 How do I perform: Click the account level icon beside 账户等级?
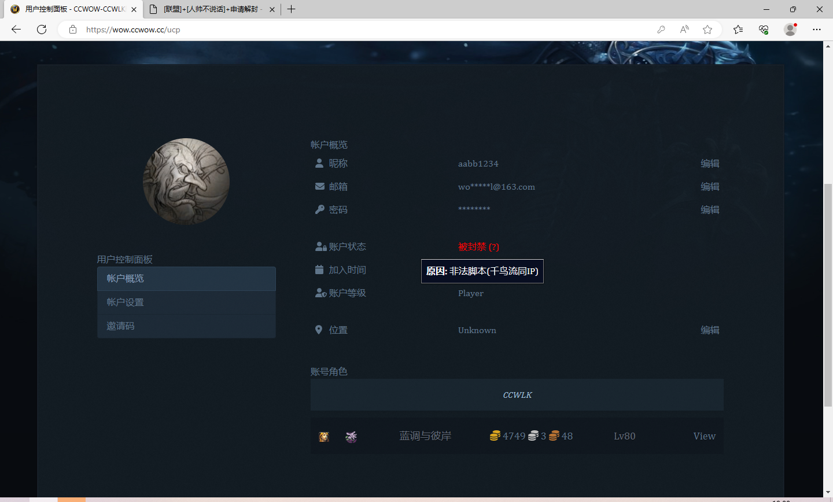tap(320, 293)
